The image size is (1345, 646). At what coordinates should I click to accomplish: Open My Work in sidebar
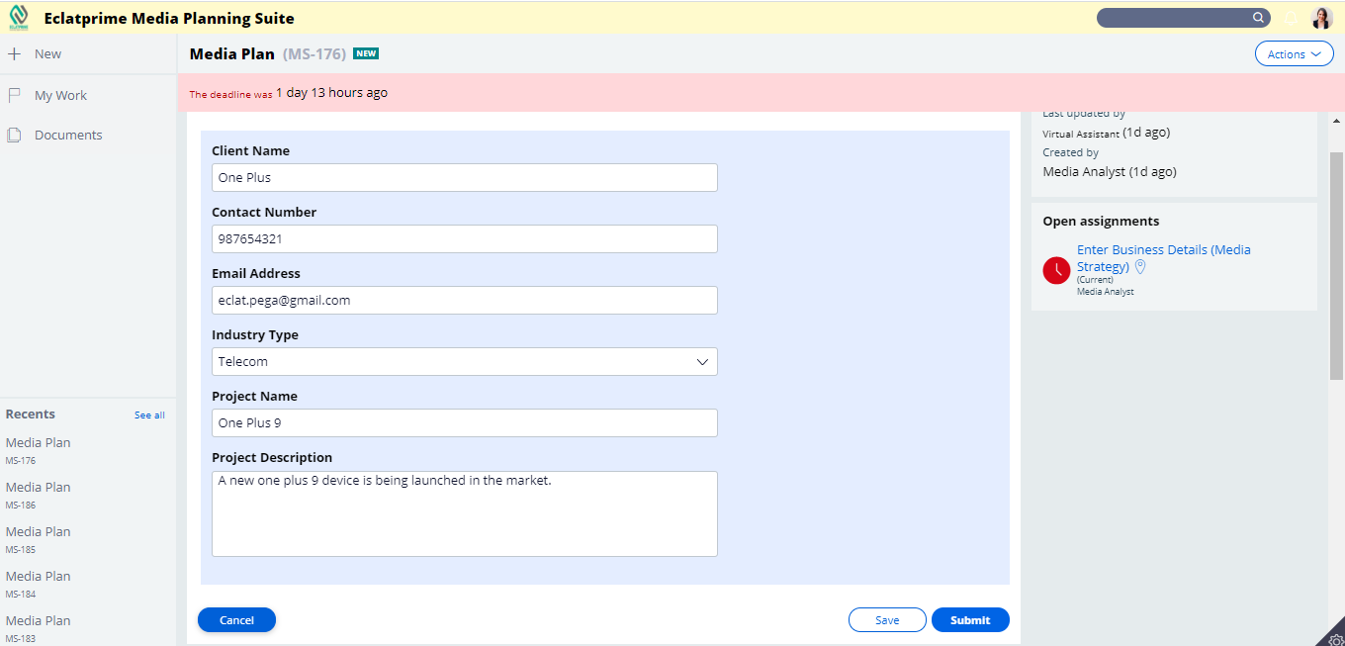click(x=60, y=96)
